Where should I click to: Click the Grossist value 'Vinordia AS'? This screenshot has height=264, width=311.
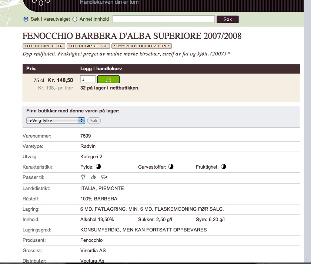pos(93,251)
